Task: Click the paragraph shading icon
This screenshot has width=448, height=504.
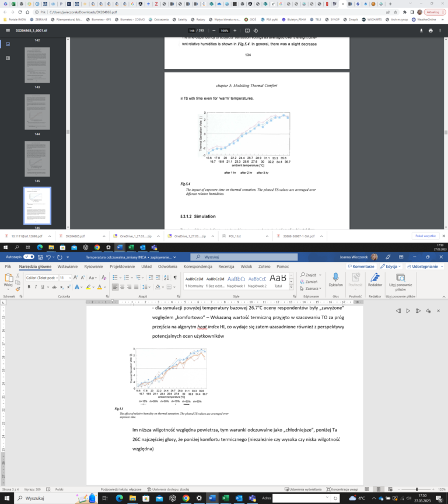Action: pyautogui.click(x=157, y=287)
